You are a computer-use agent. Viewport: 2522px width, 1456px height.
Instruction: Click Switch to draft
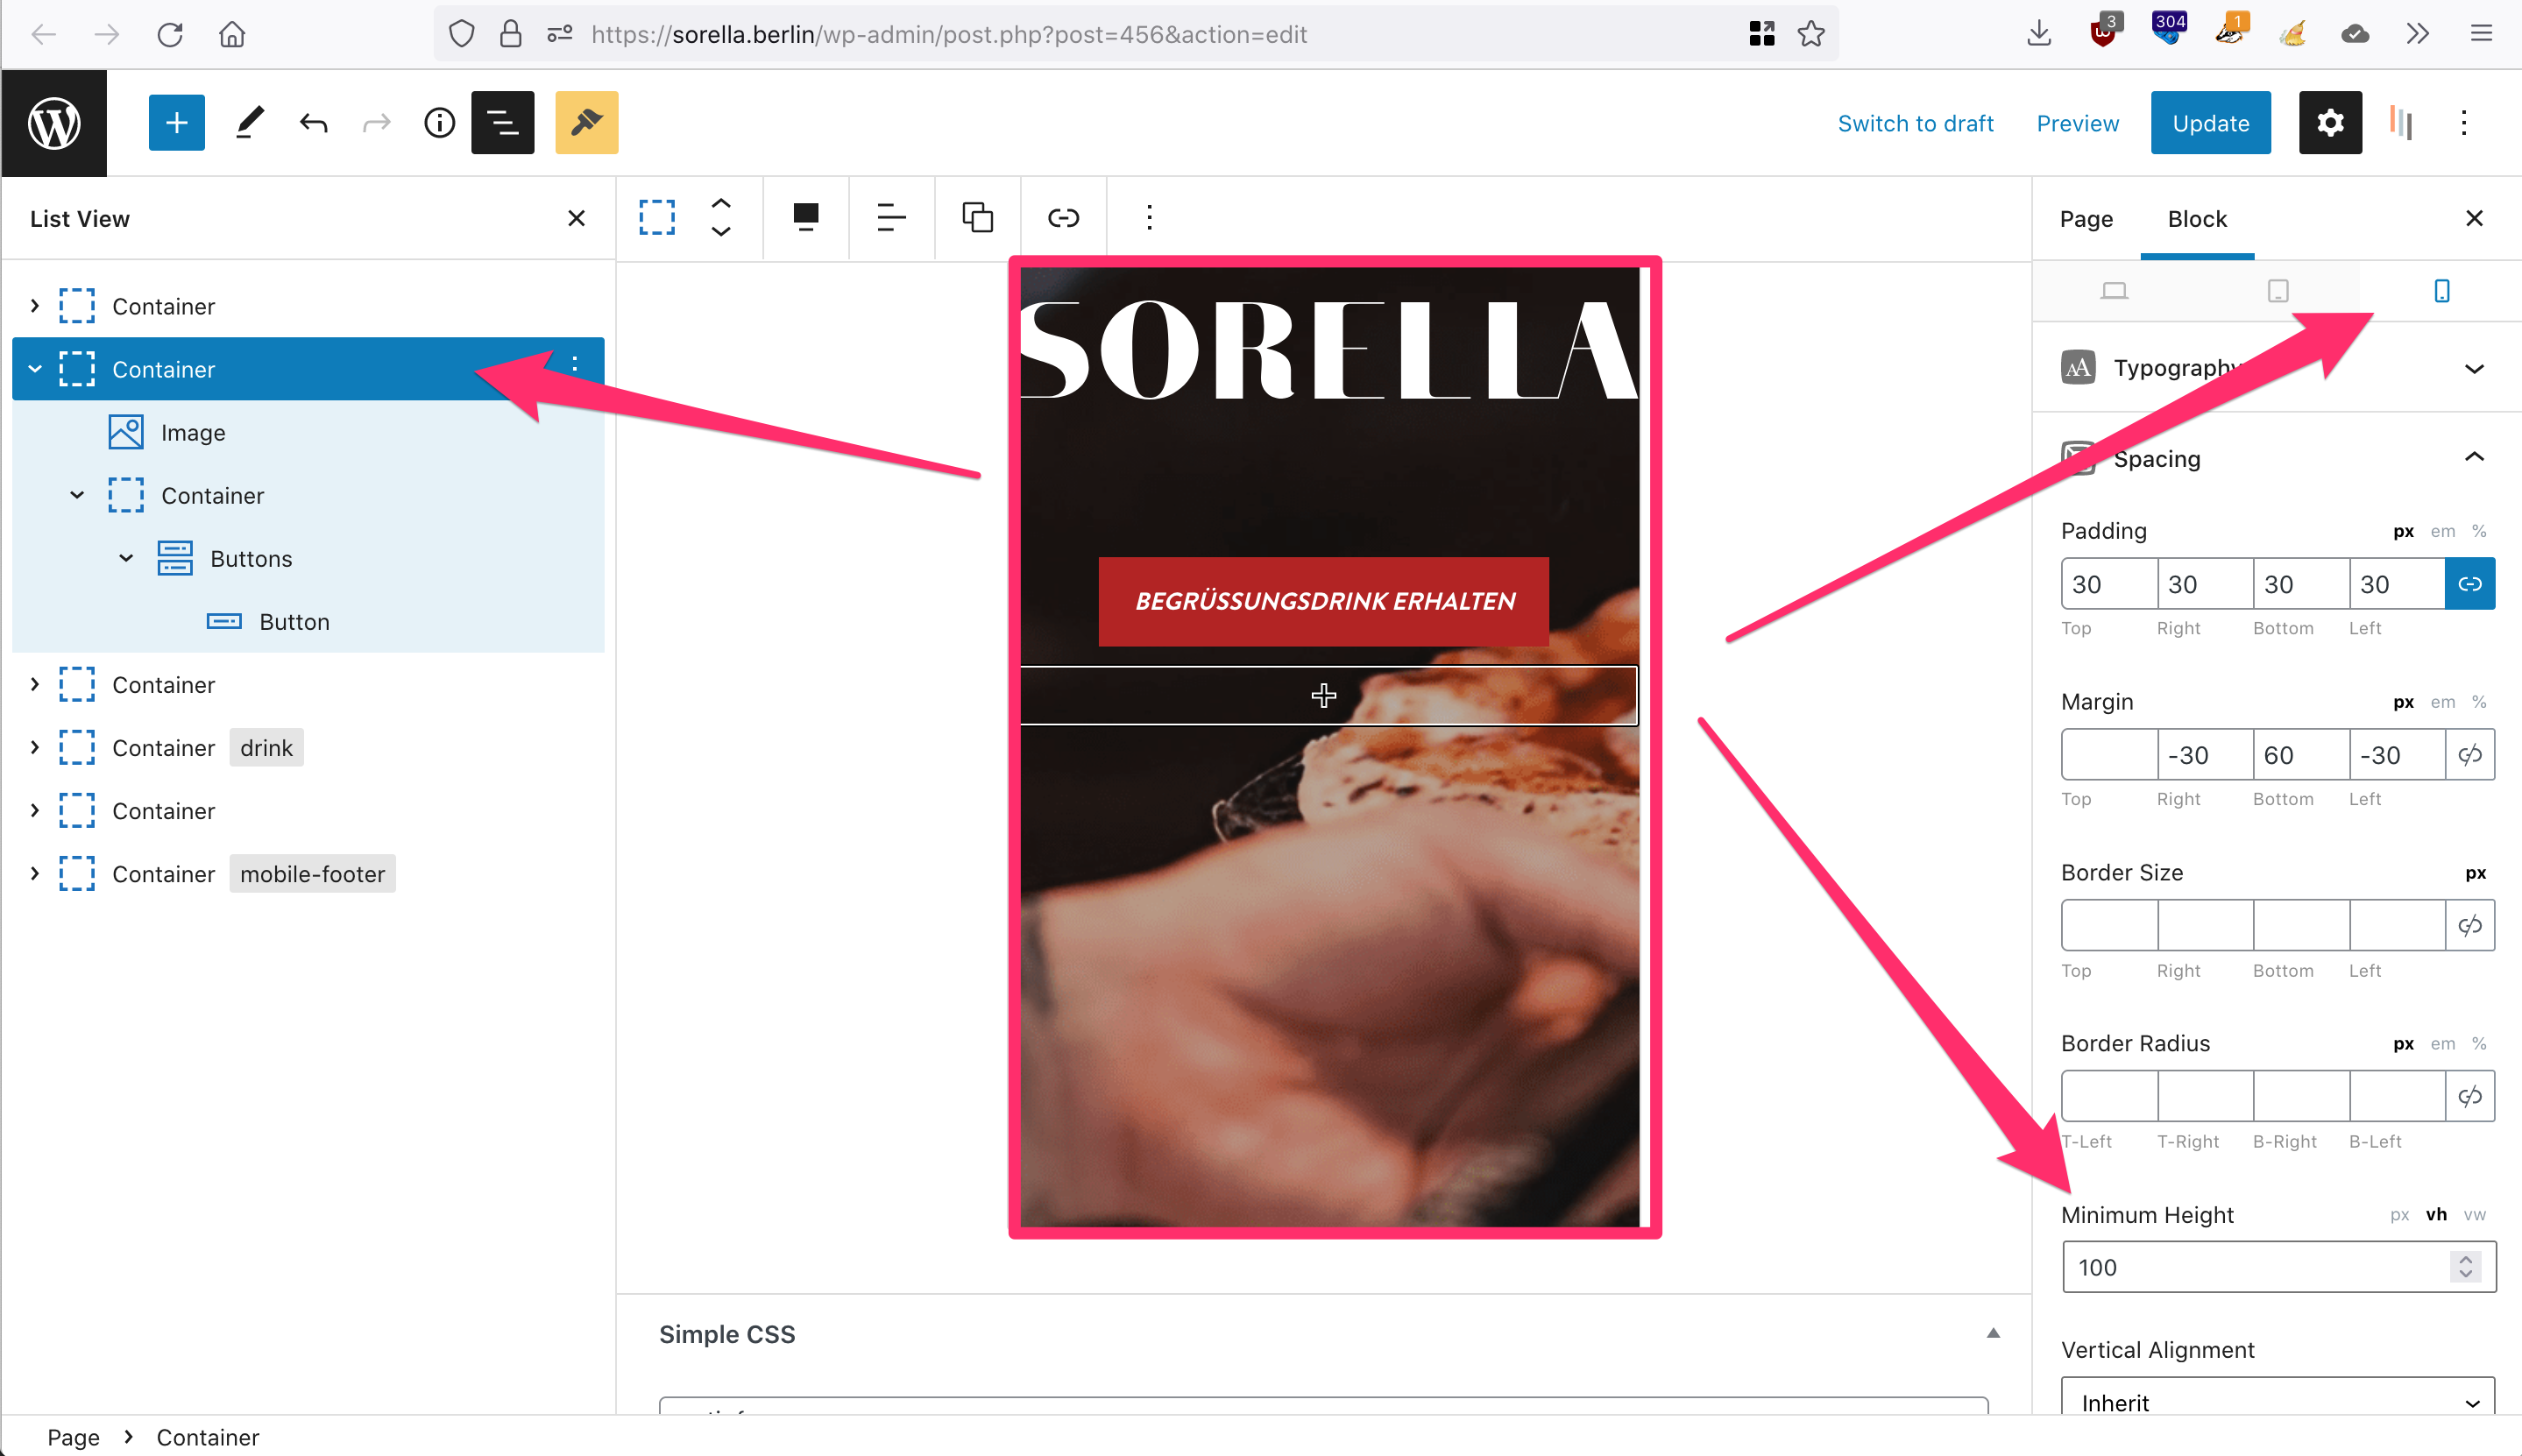tap(1915, 123)
